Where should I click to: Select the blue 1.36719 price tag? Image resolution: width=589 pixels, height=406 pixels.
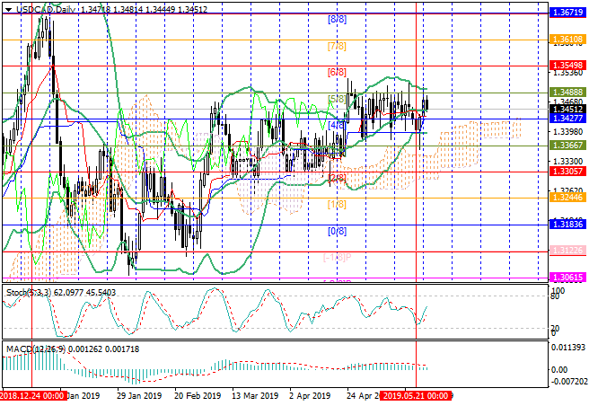pyautogui.click(x=567, y=14)
